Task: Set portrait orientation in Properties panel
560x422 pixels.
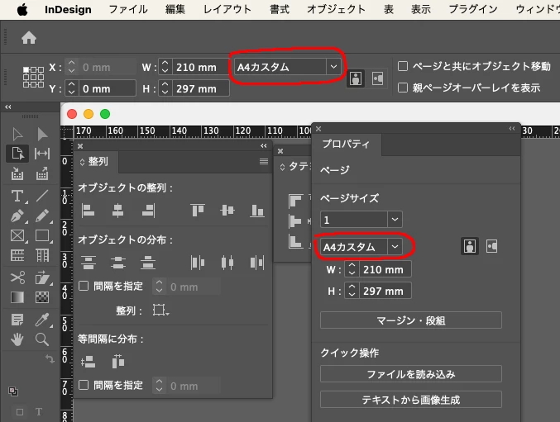Action: pyautogui.click(x=470, y=246)
